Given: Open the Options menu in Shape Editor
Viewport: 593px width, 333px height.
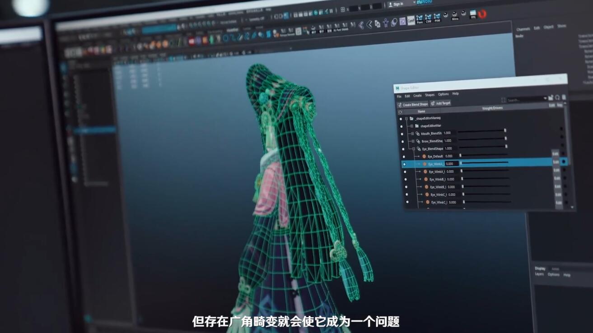Looking at the screenshot, I should pyautogui.click(x=444, y=94).
